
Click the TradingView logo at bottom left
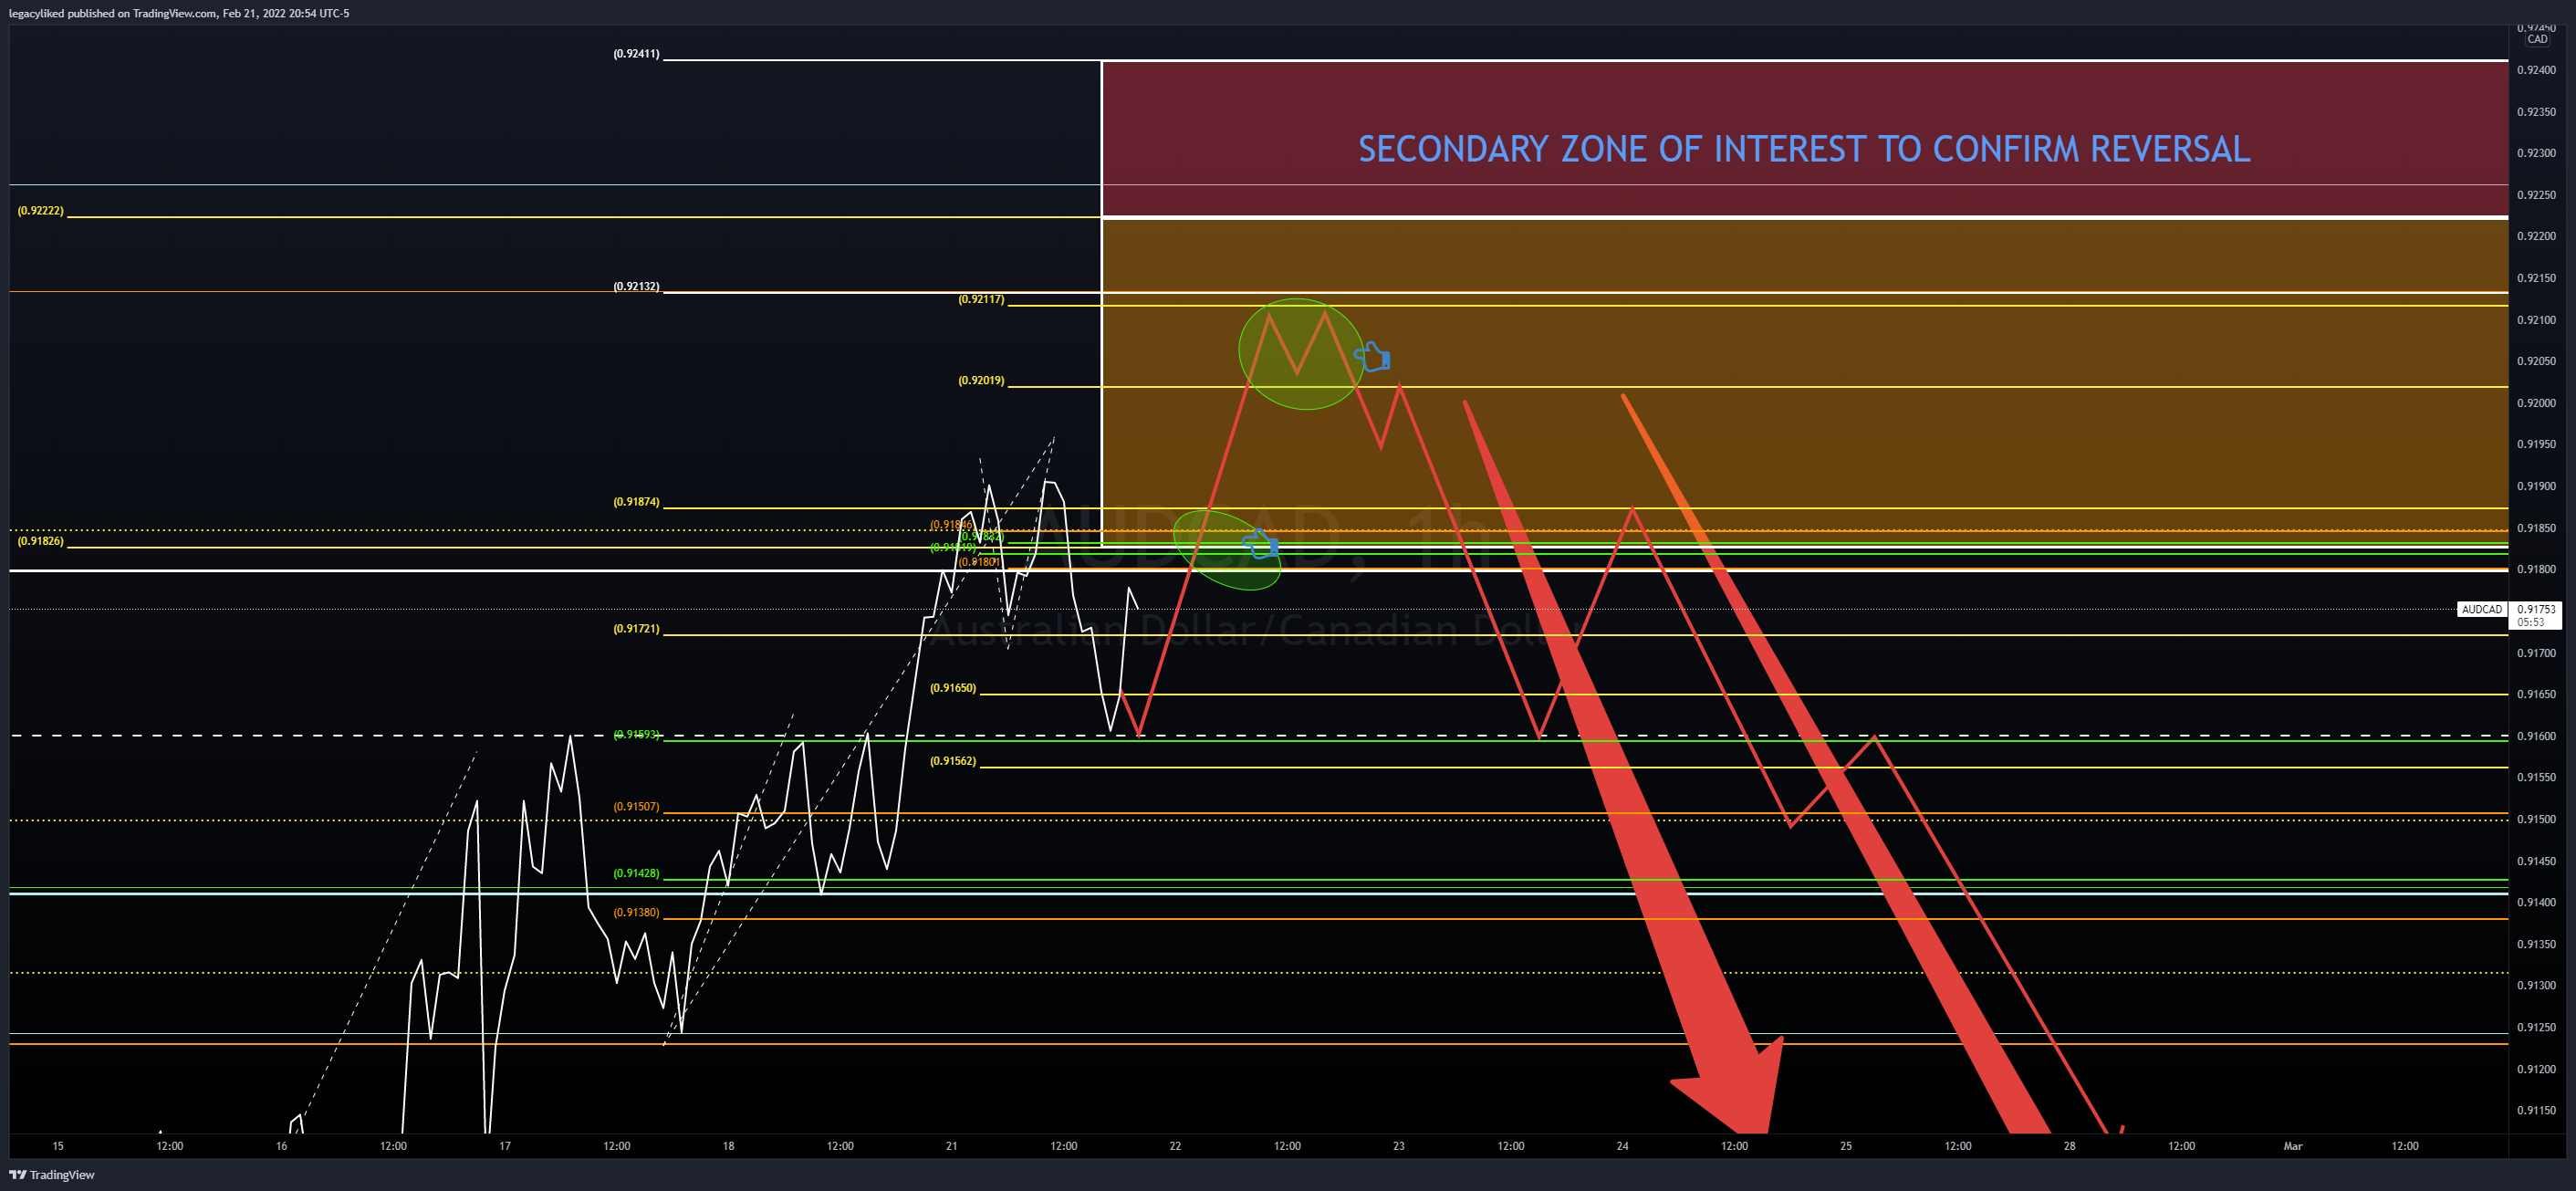[x=52, y=1174]
